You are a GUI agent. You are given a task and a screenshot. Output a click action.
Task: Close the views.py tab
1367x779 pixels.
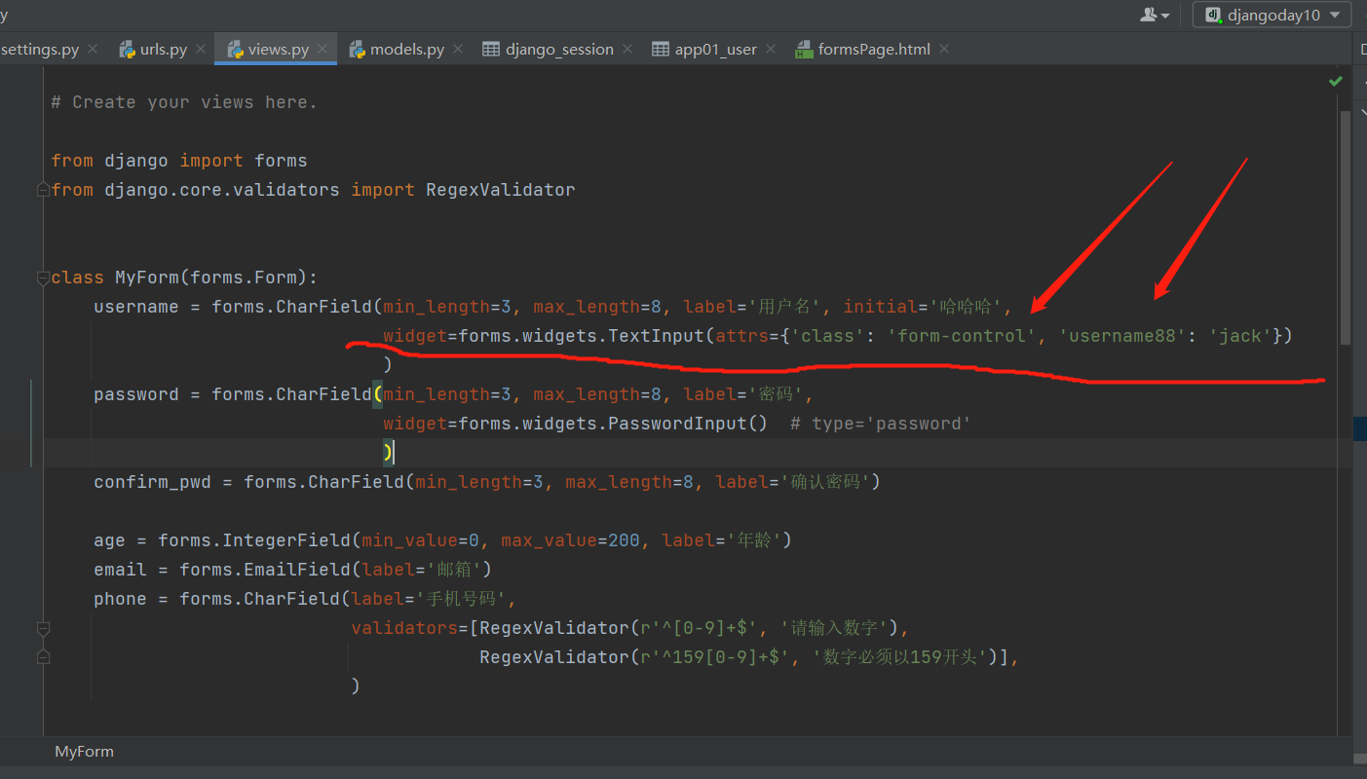point(323,49)
